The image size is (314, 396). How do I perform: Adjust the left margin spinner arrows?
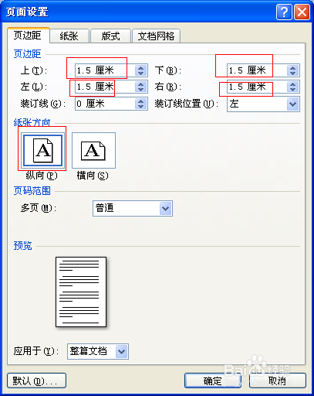(x=141, y=87)
